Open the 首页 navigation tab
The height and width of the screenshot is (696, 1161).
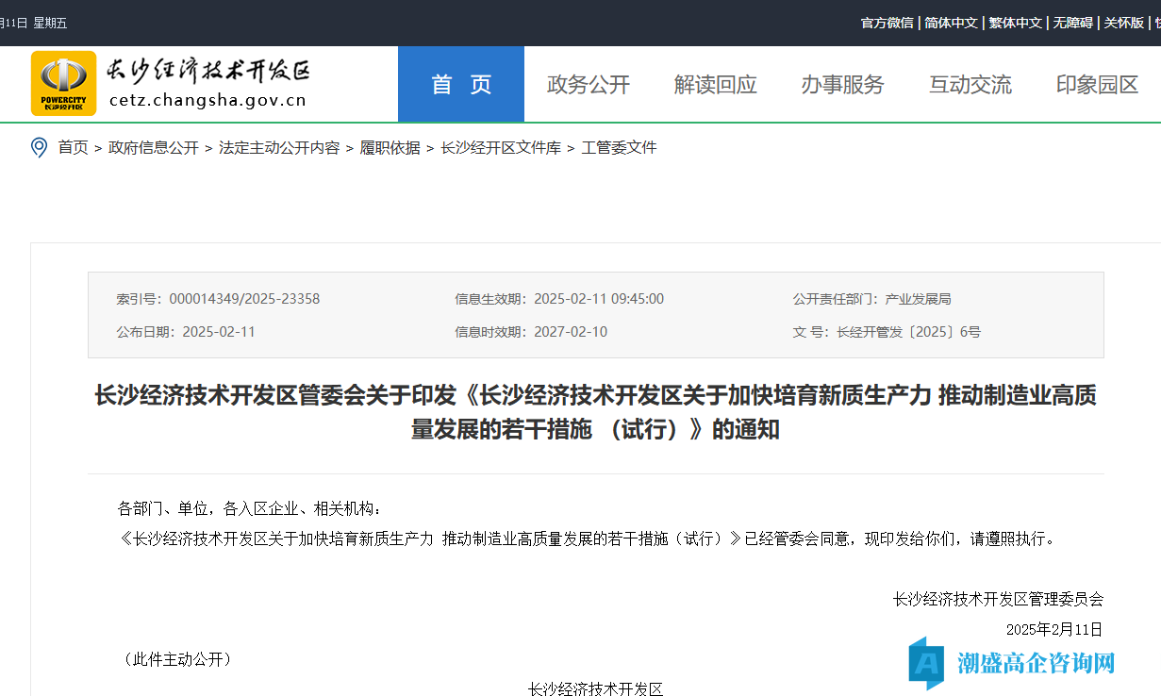coord(461,85)
